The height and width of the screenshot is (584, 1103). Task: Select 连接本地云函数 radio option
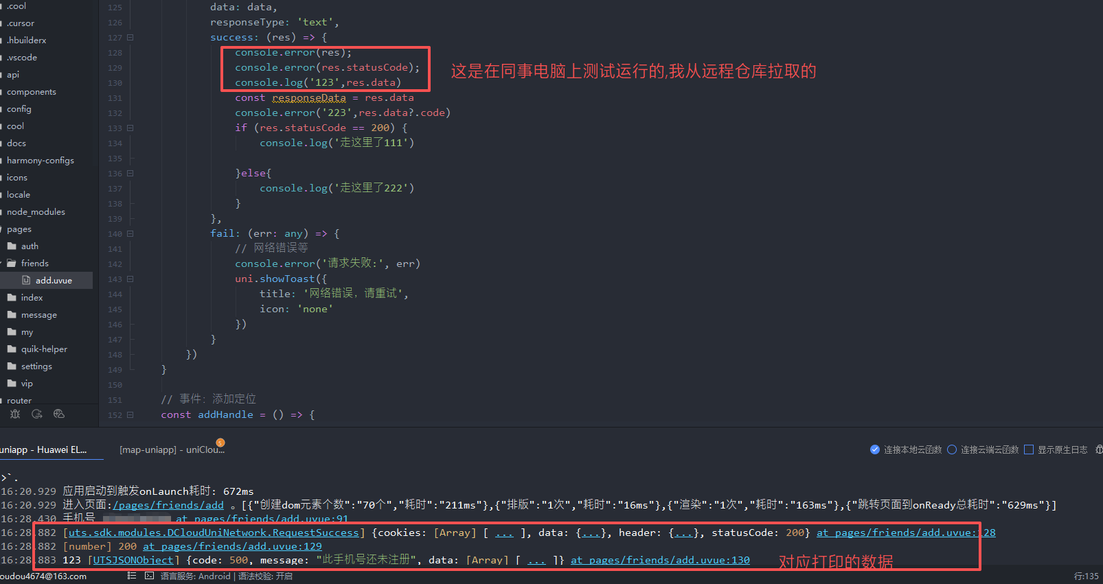pyautogui.click(x=875, y=449)
